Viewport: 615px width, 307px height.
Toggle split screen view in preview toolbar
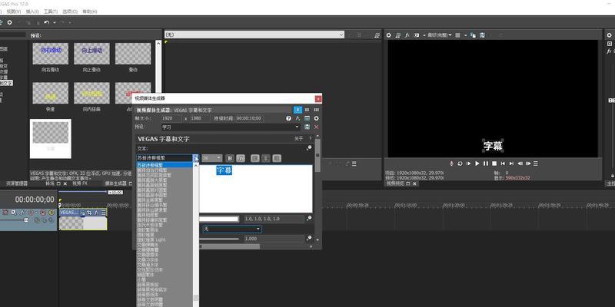pyautogui.click(x=417, y=35)
